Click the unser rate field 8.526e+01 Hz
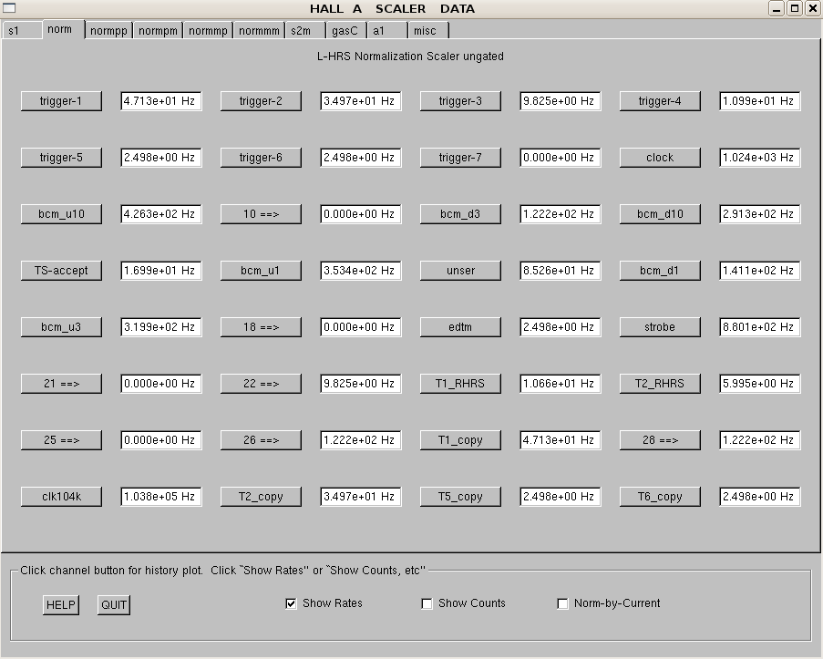Image resolution: width=823 pixels, height=659 pixels. point(560,271)
